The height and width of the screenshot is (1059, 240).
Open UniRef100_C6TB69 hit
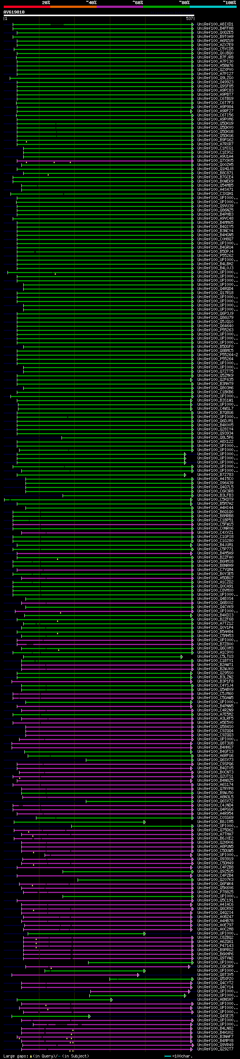(215, 99)
